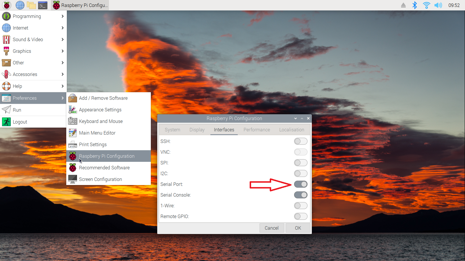Enable the SPI toggle
Screen dimensions: 465x261
301,163
